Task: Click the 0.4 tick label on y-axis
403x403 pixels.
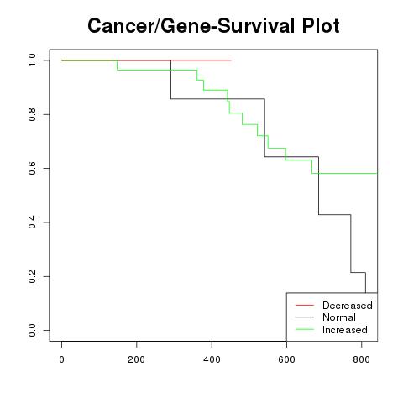Action: [32, 222]
